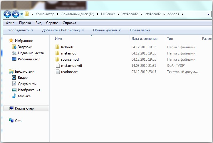
Task: Click Рабочий стол monitor icon
Action: [14, 59]
